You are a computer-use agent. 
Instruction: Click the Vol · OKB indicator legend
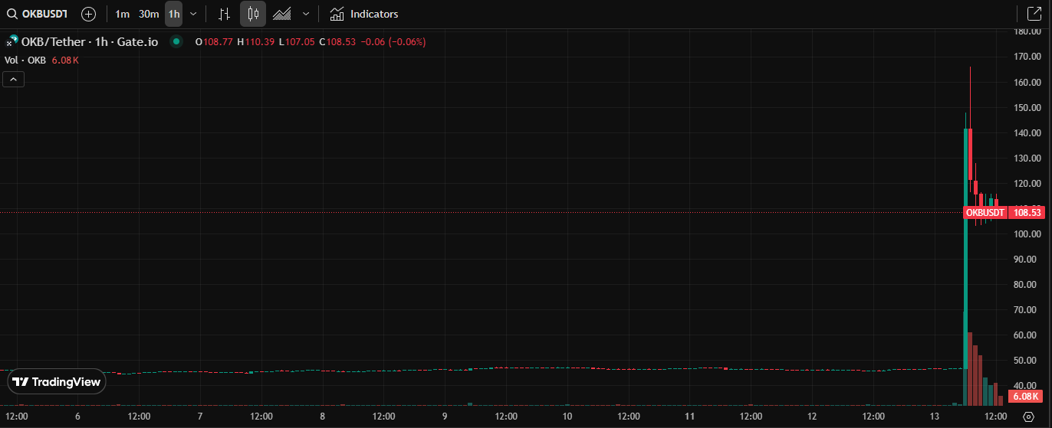(x=25, y=60)
